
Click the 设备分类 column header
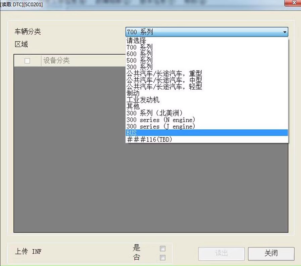(83, 61)
